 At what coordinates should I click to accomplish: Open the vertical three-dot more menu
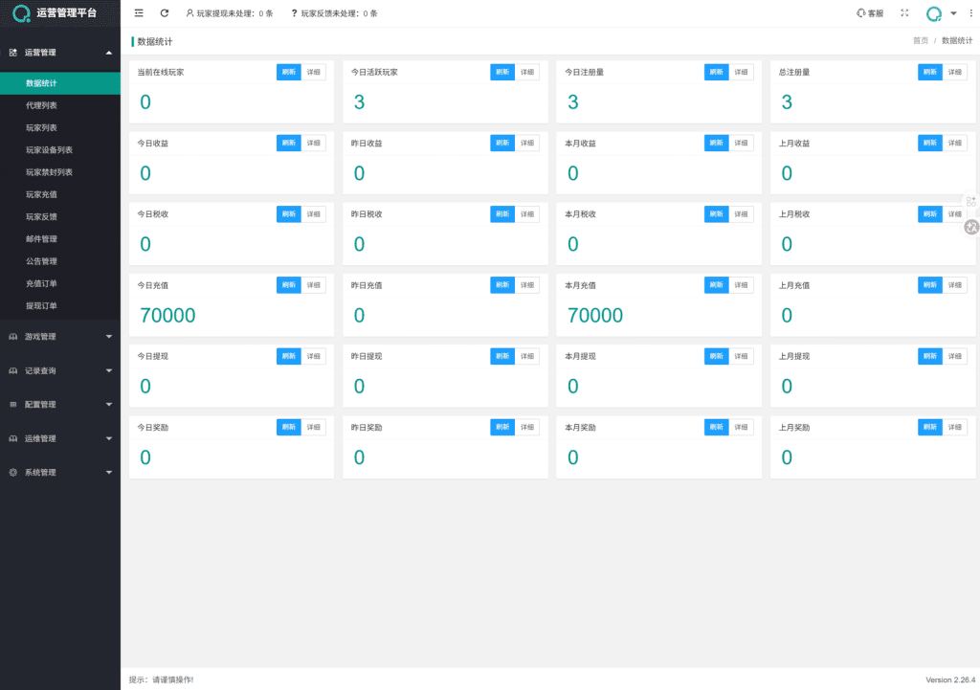[x=970, y=13]
